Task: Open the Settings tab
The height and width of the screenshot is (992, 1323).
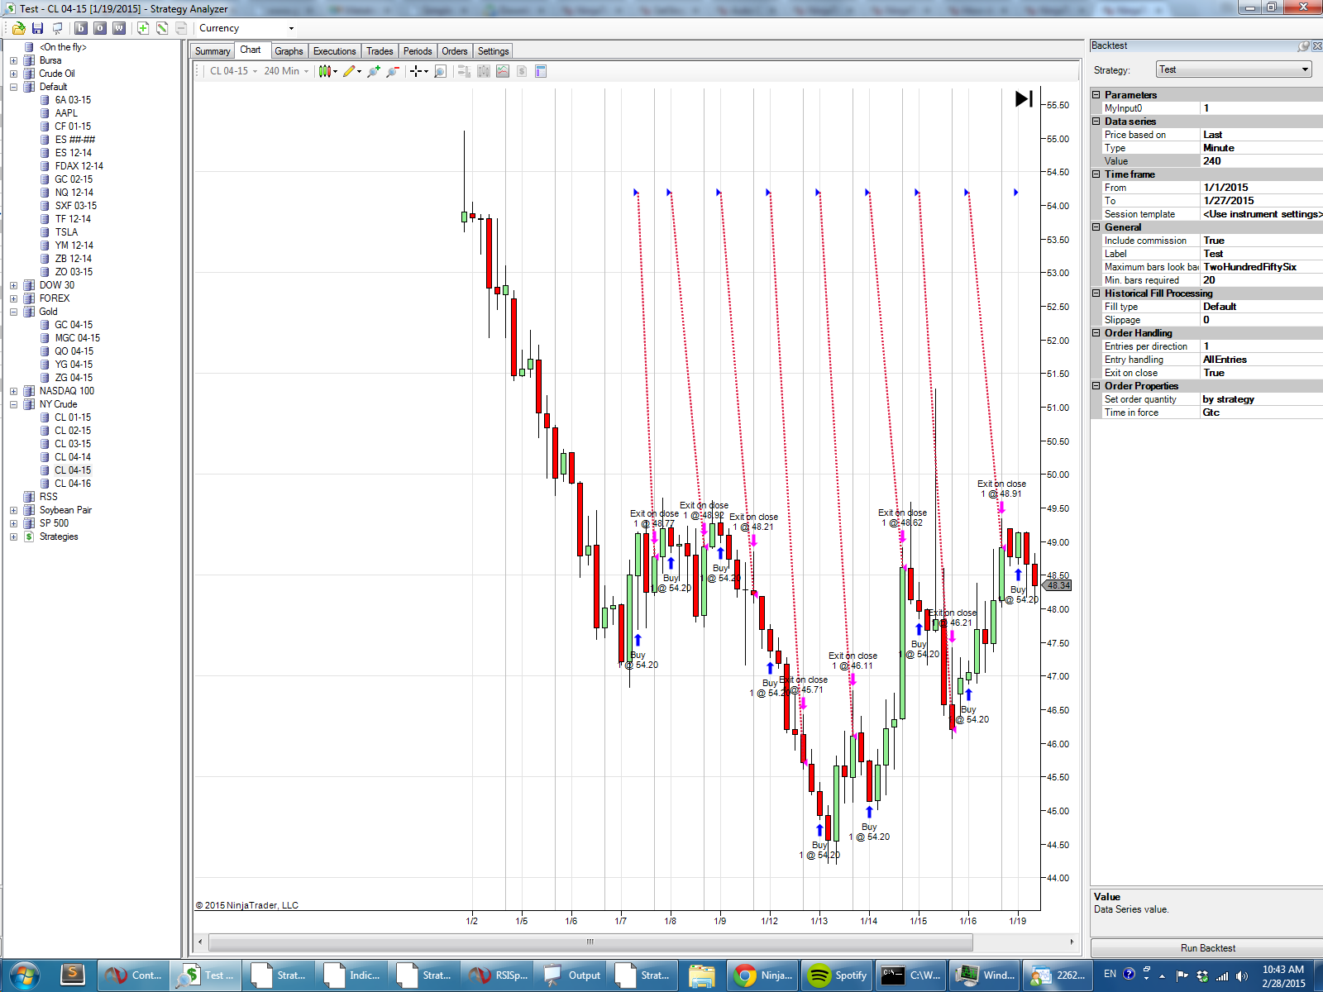Action: click(494, 51)
